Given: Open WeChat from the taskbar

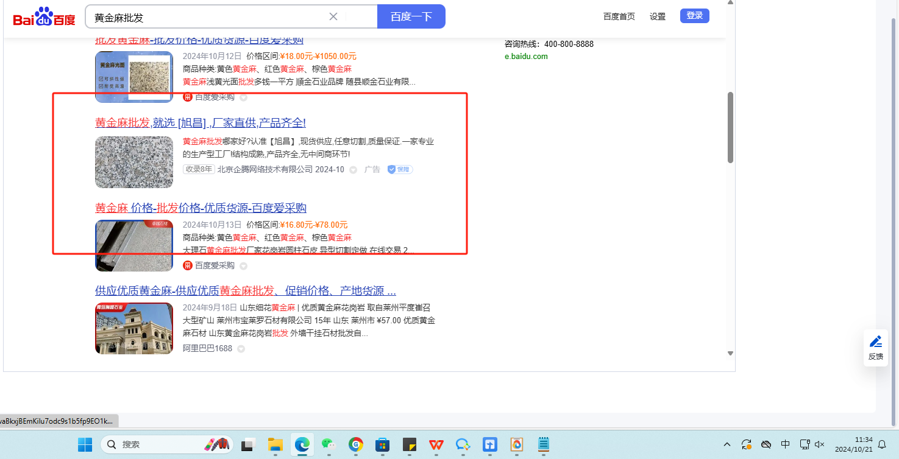Looking at the screenshot, I should coord(329,445).
